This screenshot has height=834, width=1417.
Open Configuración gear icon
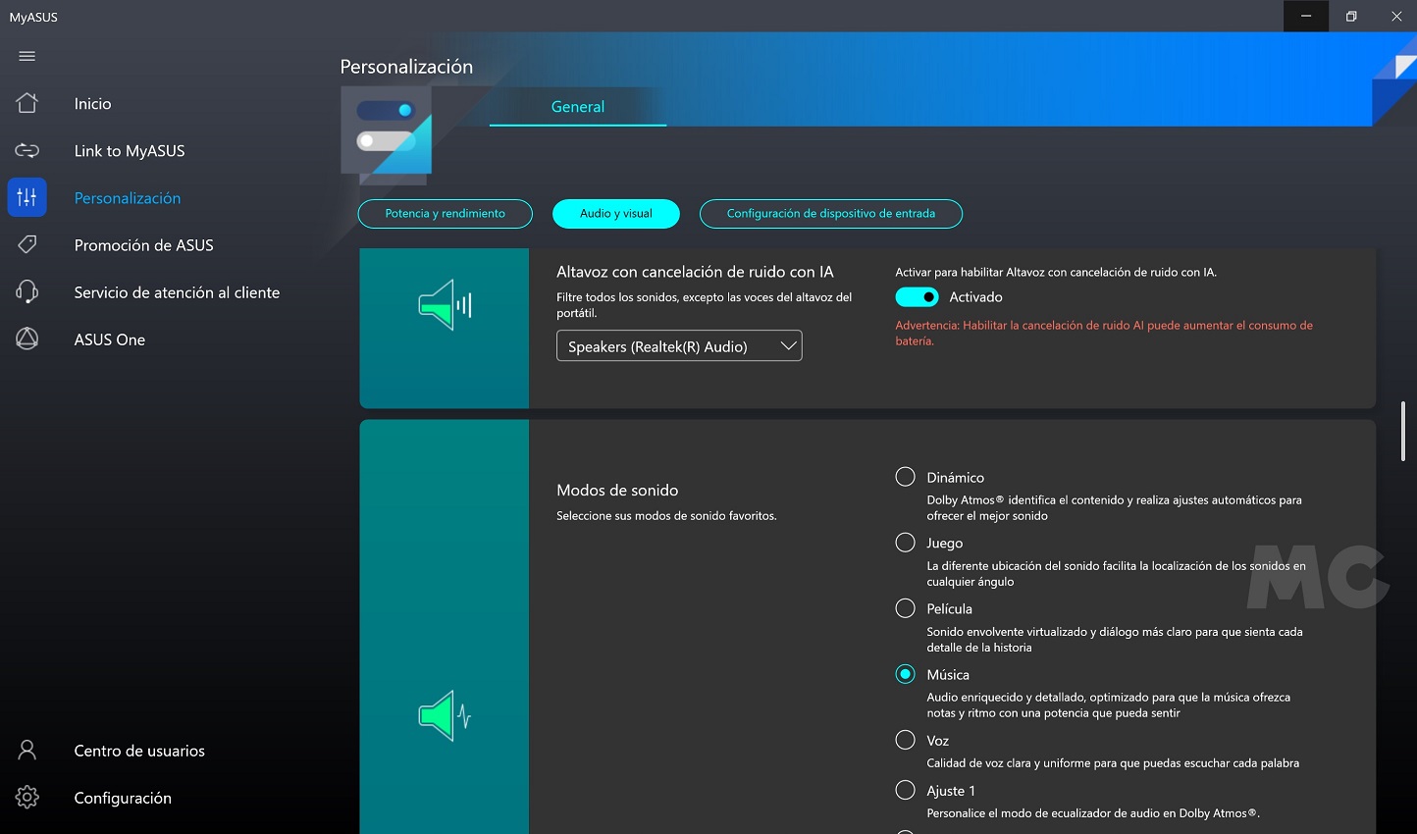pos(26,798)
